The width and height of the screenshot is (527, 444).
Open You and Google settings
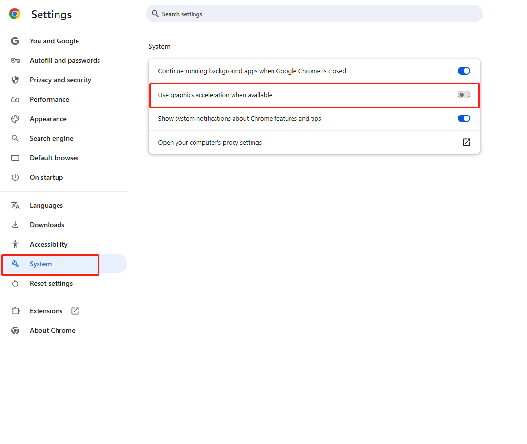tap(54, 41)
